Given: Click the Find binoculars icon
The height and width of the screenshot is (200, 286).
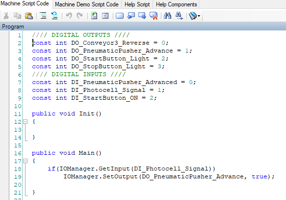Looking at the screenshot, I should (167, 16).
